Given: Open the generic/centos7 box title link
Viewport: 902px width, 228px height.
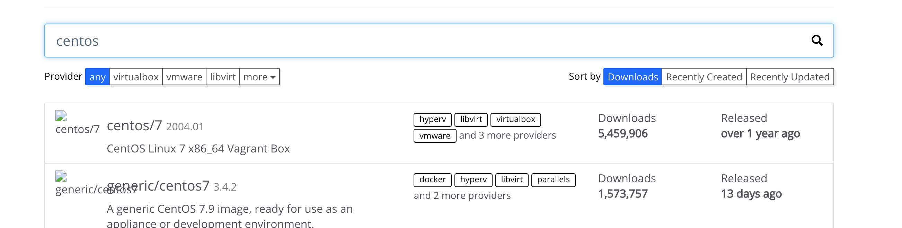Looking at the screenshot, I should [158, 186].
